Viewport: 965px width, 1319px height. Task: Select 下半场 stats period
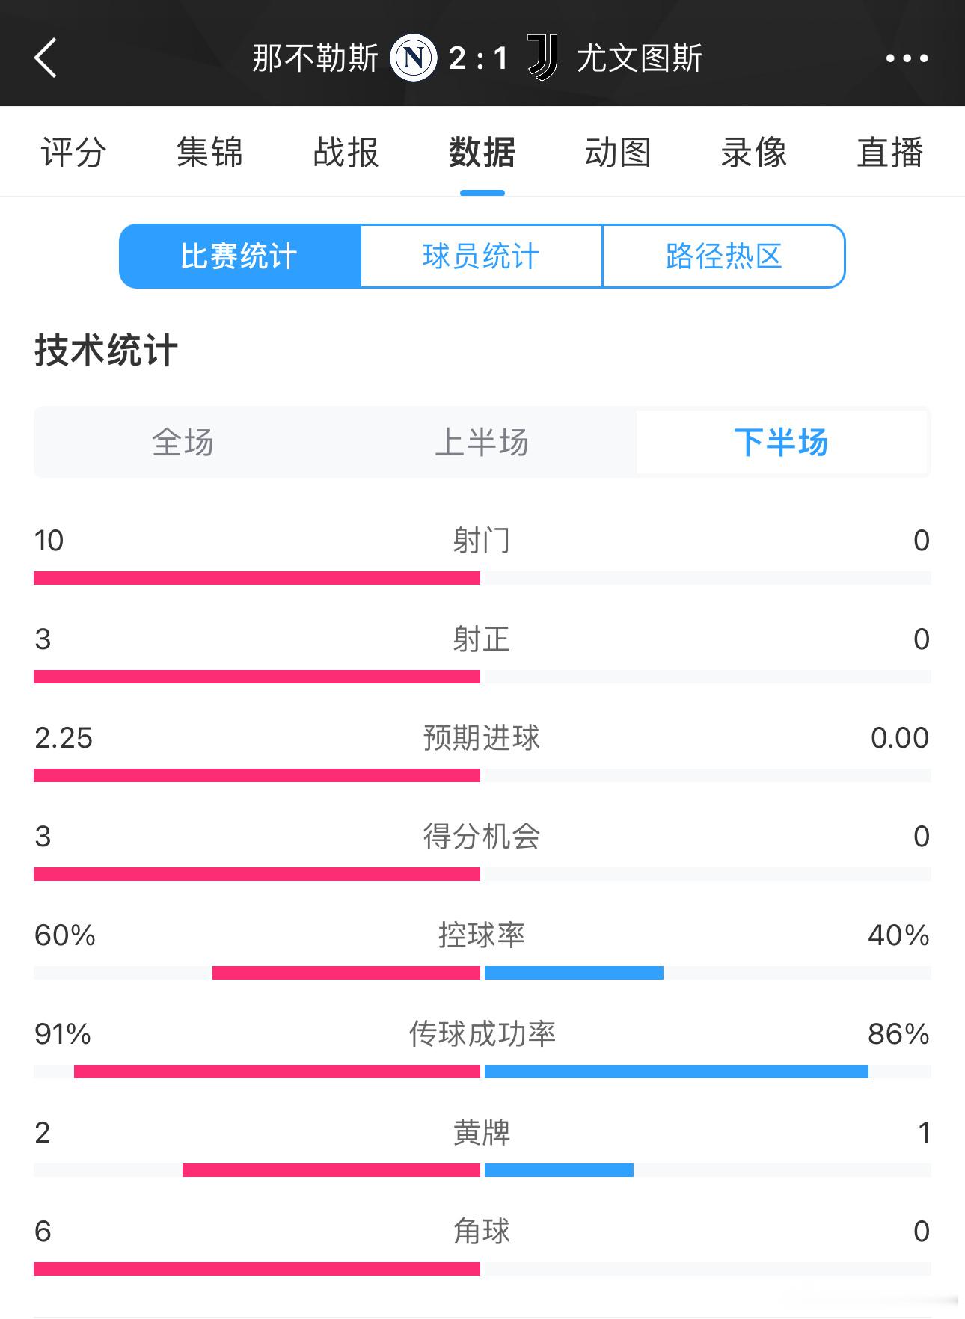coord(781,442)
